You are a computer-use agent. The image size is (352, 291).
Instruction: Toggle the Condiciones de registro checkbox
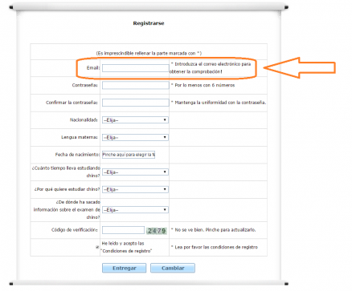pos(97,247)
